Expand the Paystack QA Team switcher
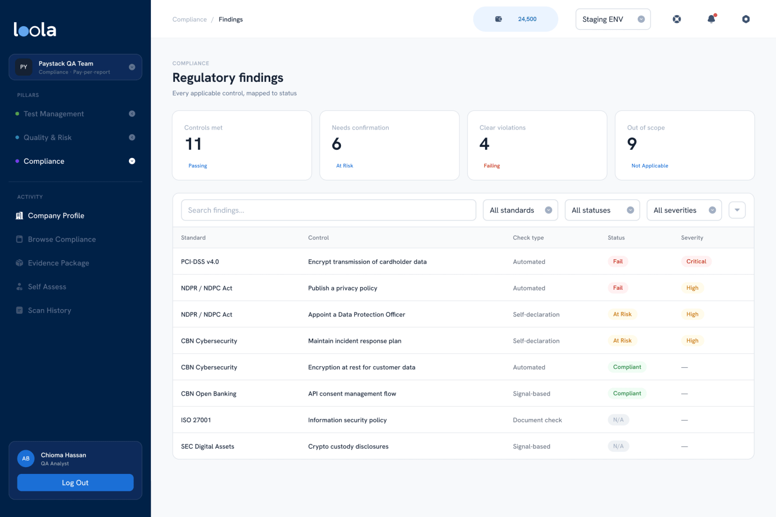776x517 pixels. (x=132, y=67)
